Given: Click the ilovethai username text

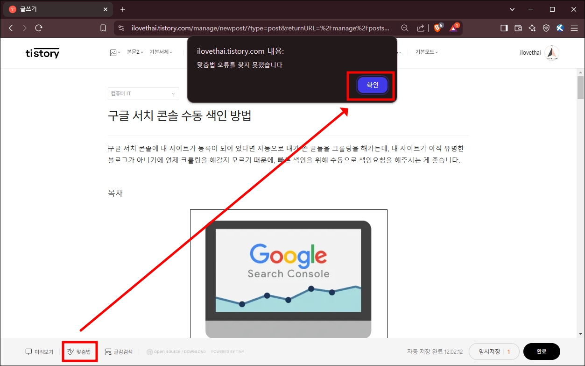Looking at the screenshot, I should point(530,53).
